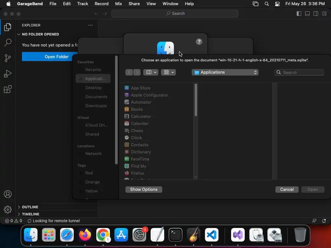Toggle the primary side bar layout icon
Image resolution: width=331 pixels, height=248 pixels.
[299, 14]
